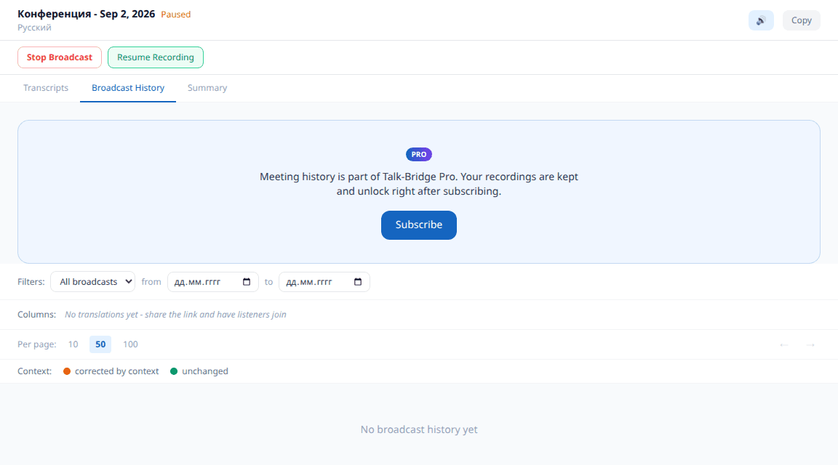Focus the 'to' date input field
The image size is (838, 465).
pos(324,282)
